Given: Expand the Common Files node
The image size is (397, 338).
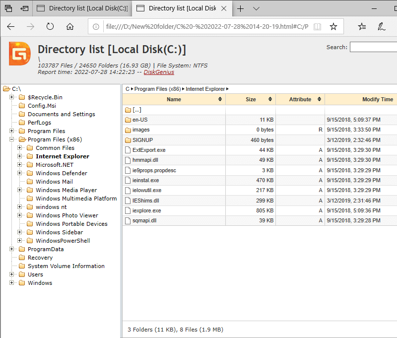Looking at the screenshot, I should (x=19, y=147).
